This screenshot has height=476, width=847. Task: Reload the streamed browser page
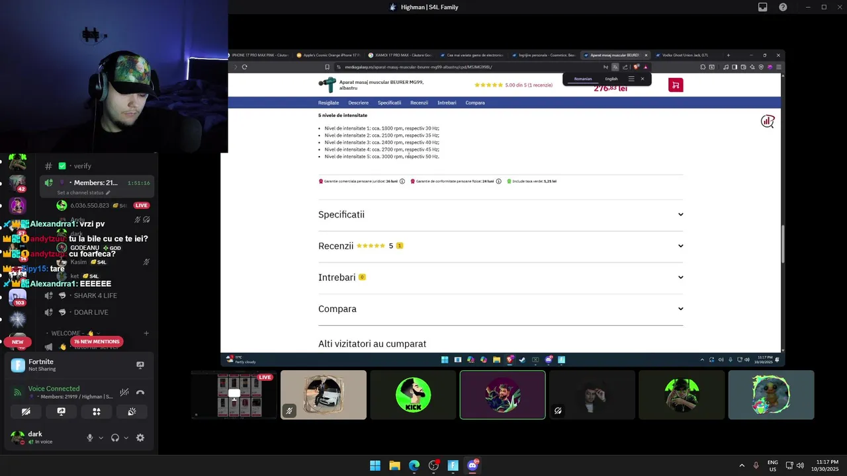(245, 67)
